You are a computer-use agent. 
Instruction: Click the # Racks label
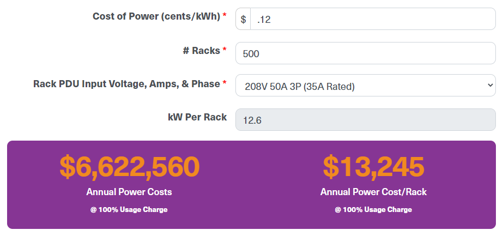point(202,50)
